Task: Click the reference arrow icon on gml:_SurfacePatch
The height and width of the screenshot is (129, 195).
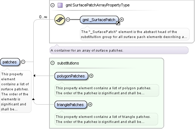Action: (x=118, y=23)
